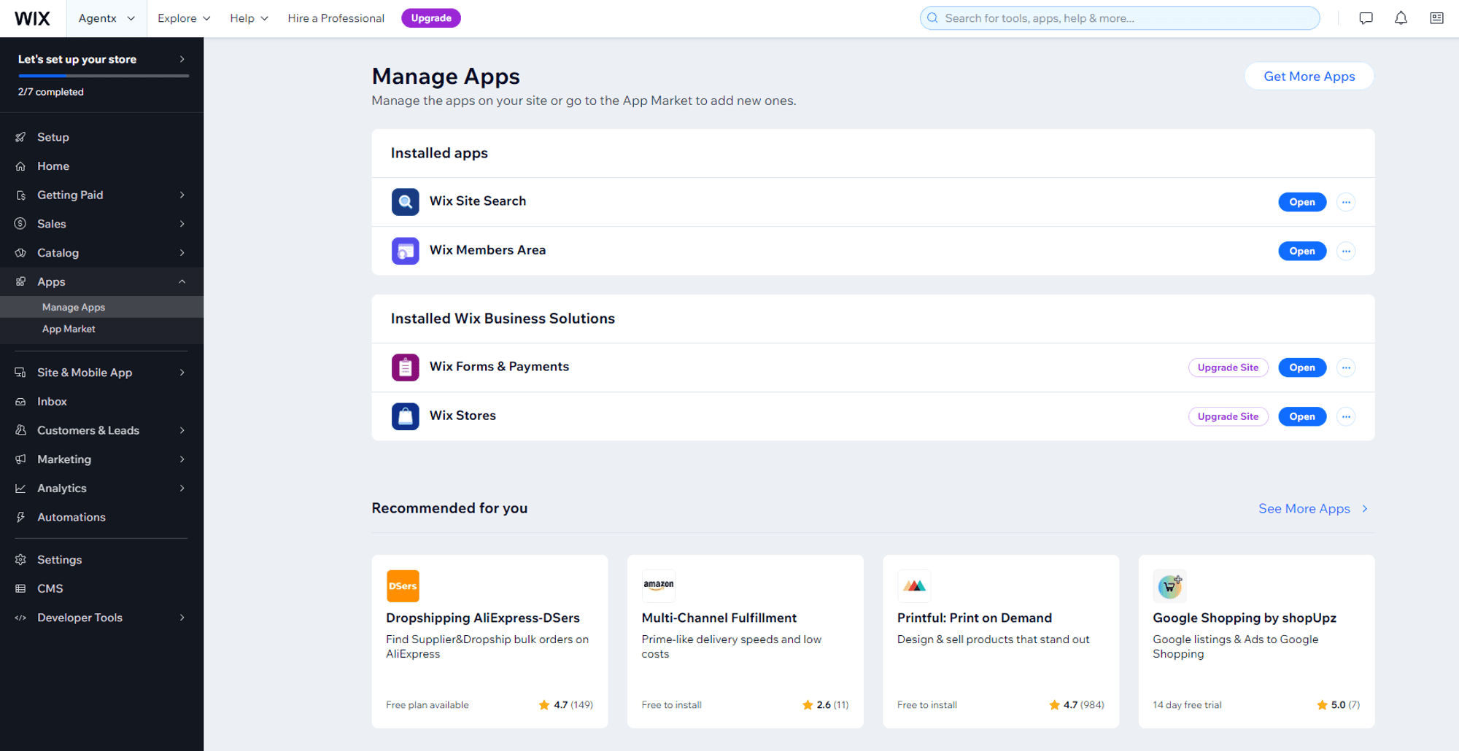Image resolution: width=1459 pixels, height=751 pixels.
Task: Open the Google Shopping by shopUpz card title
Action: point(1244,618)
